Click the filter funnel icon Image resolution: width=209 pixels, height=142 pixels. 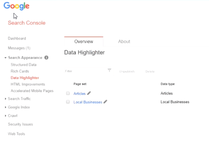point(109,70)
